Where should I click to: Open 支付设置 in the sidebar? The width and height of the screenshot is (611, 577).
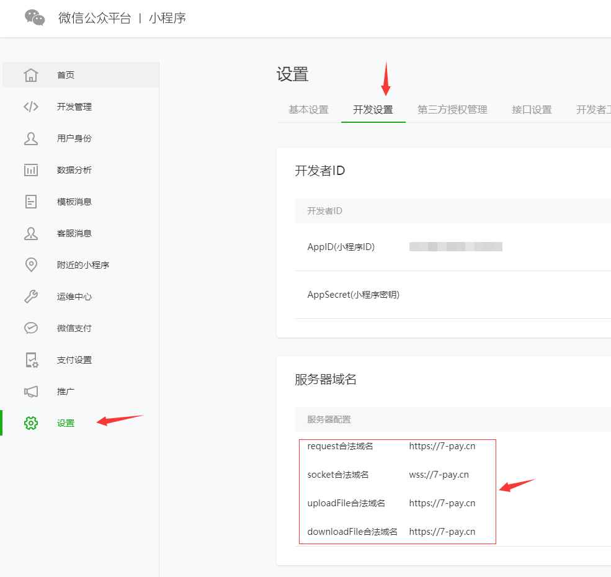74,360
